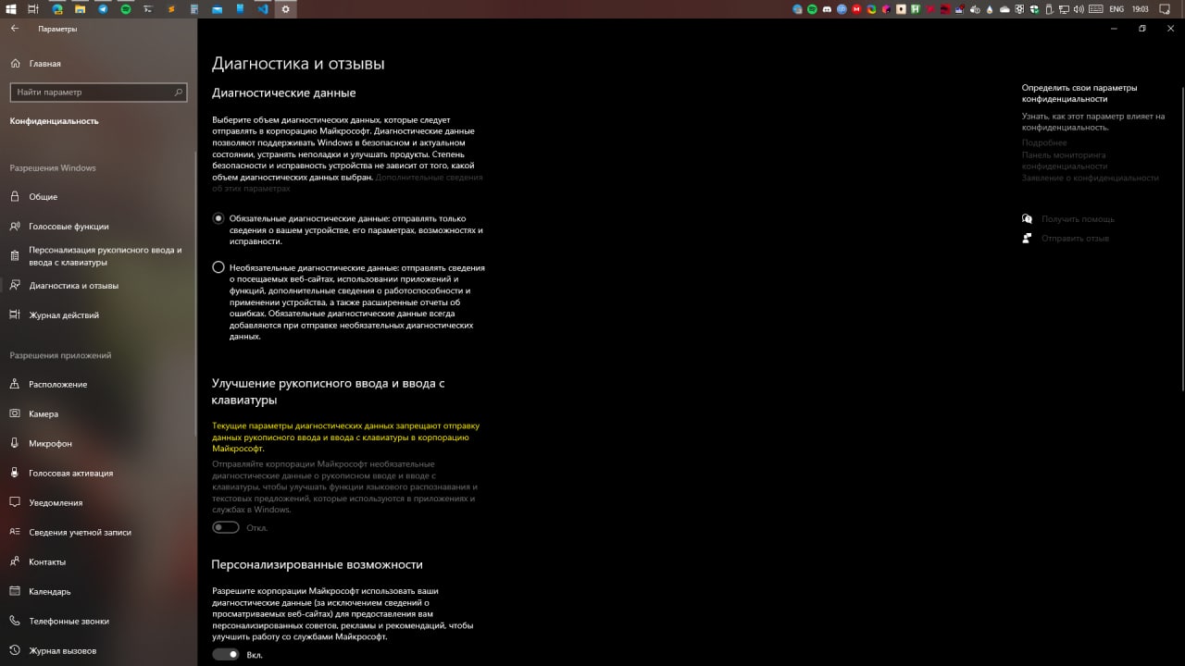The width and height of the screenshot is (1185, 666).
Task: Launch Microsoft Edge from taskbar
Action: pyautogui.click(x=57, y=9)
